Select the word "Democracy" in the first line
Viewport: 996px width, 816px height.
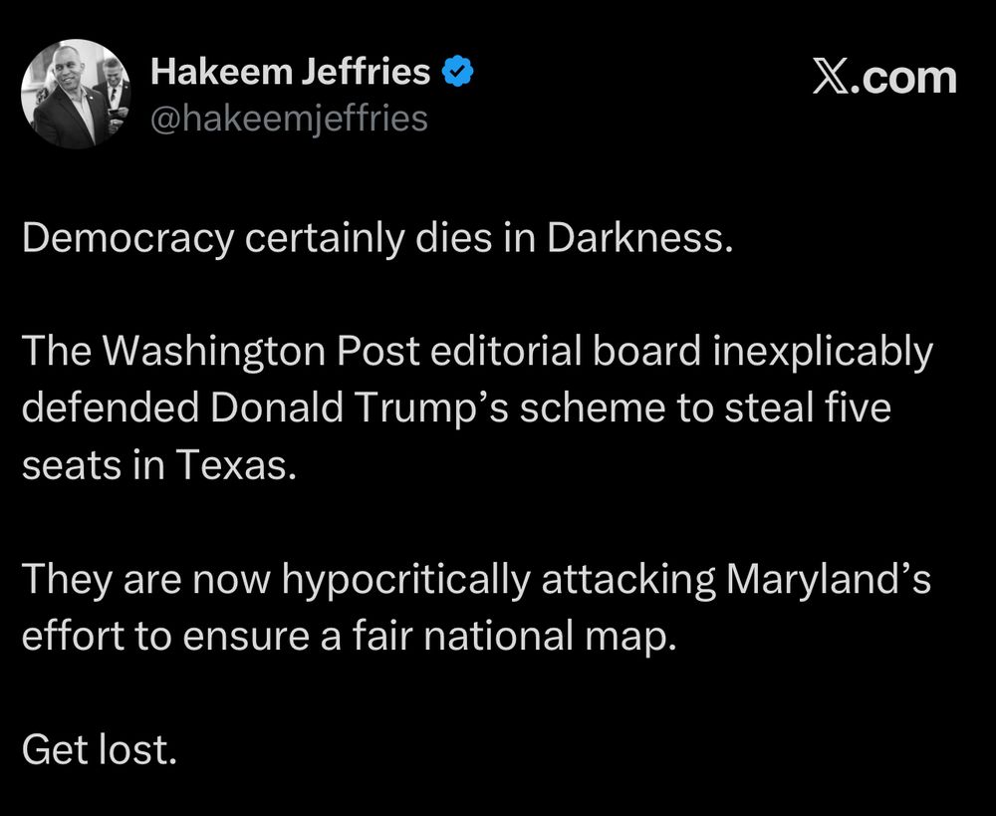[128, 239]
